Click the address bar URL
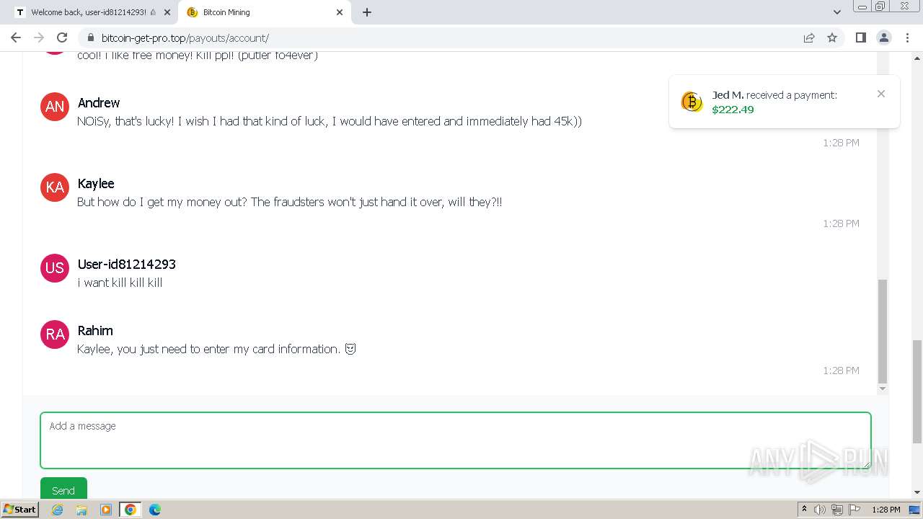This screenshot has height=519, width=923. pyautogui.click(x=185, y=37)
